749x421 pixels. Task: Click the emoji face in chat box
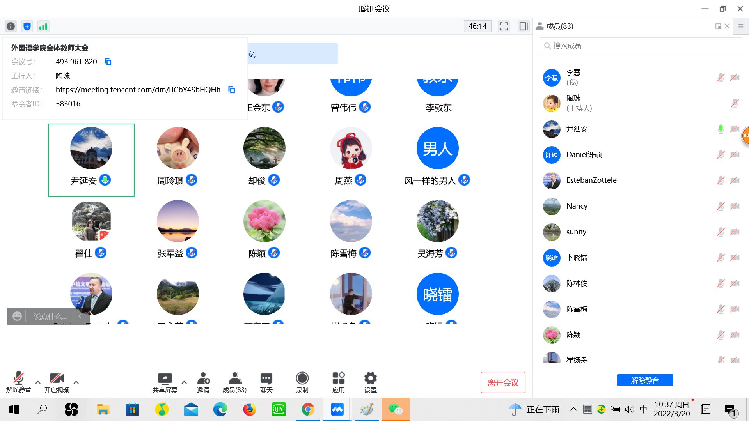tap(17, 316)
